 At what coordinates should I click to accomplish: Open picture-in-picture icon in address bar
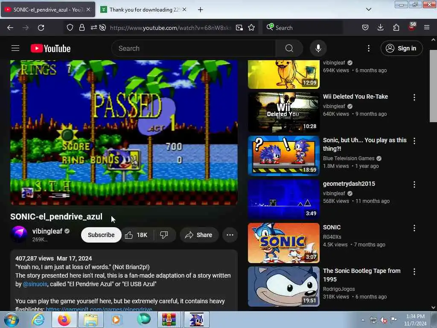click(239, 28)
